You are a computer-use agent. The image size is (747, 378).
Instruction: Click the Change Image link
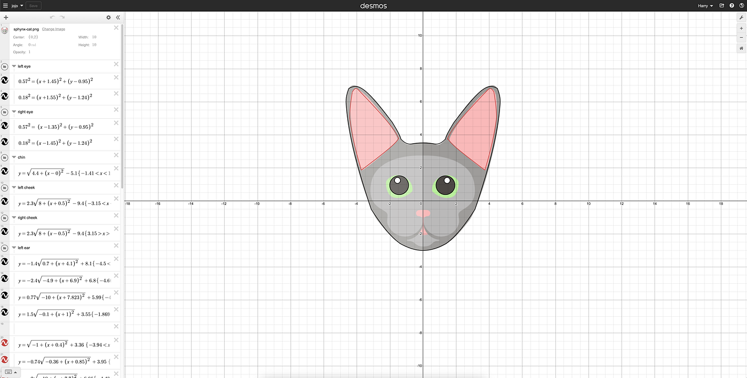53,29
